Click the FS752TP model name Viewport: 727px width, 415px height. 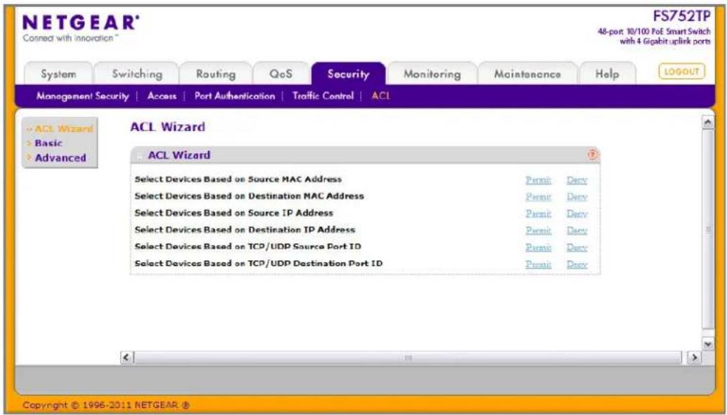[681, 16]
